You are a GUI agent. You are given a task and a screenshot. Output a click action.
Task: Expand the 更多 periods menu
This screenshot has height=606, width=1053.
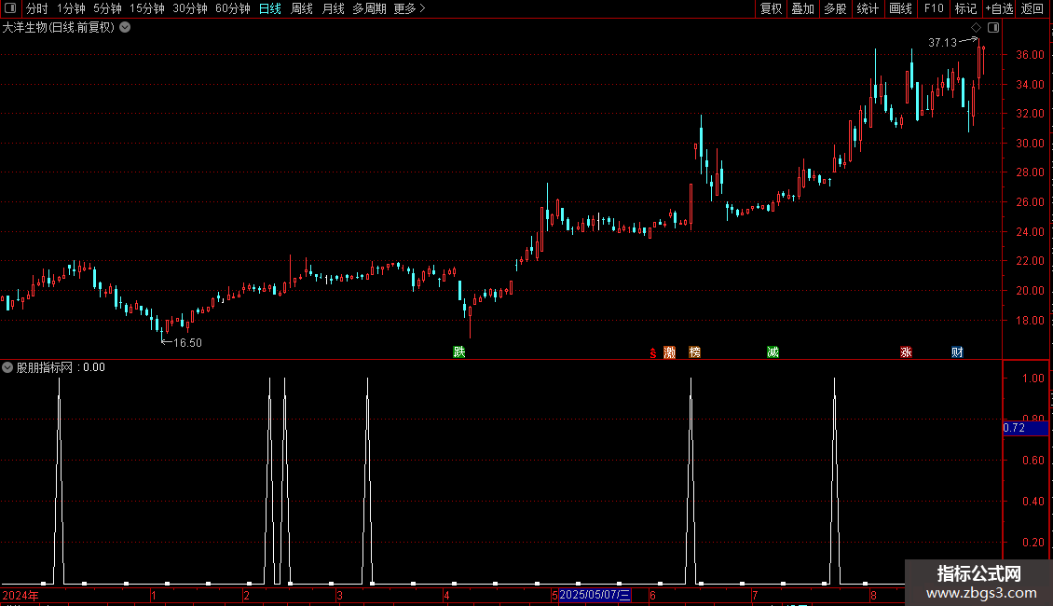tap(410, 8)
